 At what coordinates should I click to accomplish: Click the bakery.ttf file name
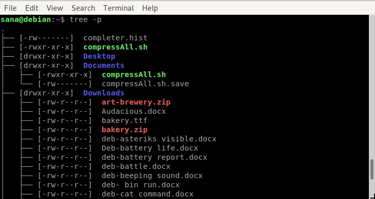125,120
